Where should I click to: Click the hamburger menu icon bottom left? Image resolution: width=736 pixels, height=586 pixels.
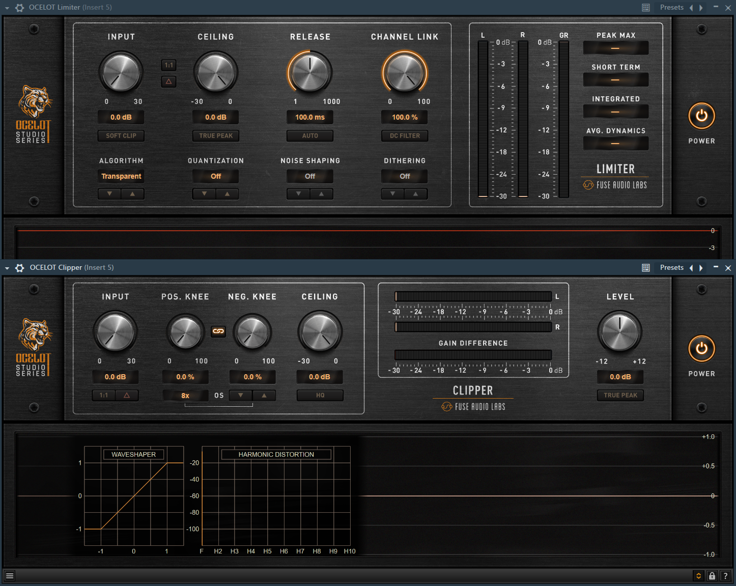[x=9, y=575]
